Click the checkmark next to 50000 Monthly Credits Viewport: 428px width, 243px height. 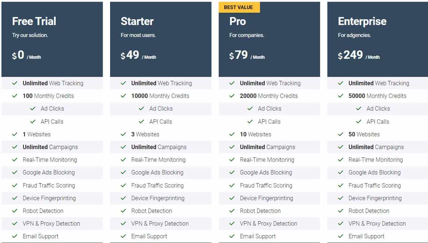coord(341,96)
